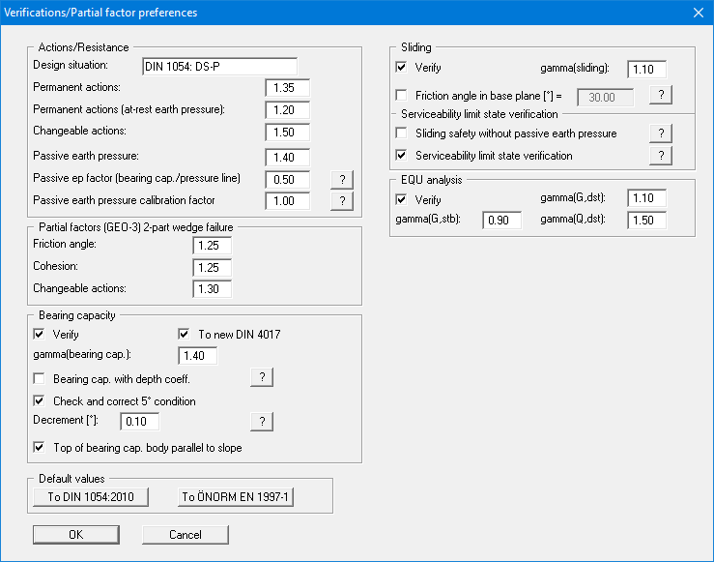Screen dimensions: 714x562
Task: Click the Design situation text field
Action: (218, 67)
